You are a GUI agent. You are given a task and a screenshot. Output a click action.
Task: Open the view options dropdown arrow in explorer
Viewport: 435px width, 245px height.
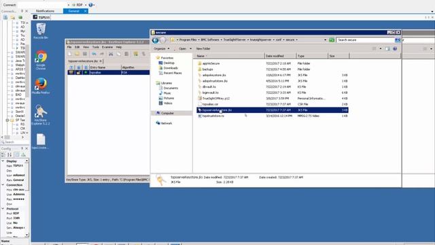381,48
